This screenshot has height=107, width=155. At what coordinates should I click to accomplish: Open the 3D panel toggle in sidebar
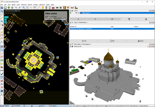click(2, 91)
